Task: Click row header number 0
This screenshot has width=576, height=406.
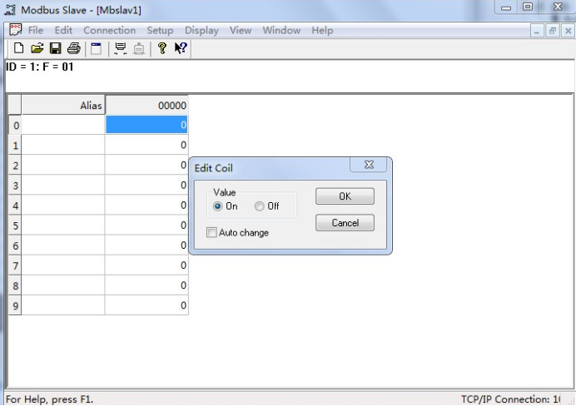Action: coord(15,125)
